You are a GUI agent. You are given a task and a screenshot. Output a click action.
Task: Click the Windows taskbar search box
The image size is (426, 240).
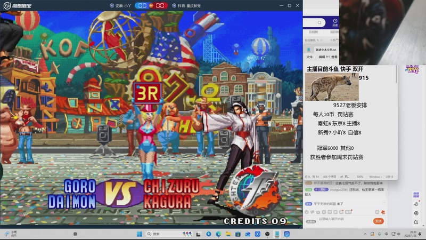(x=169, y=234)
